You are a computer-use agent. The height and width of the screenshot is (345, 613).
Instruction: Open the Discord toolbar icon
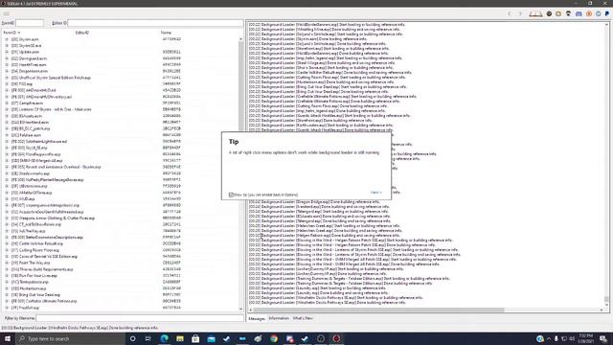click(x=579, y=13)
